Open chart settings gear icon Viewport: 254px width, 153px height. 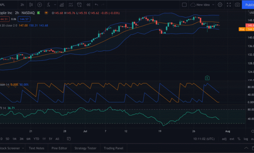point(220,5)
